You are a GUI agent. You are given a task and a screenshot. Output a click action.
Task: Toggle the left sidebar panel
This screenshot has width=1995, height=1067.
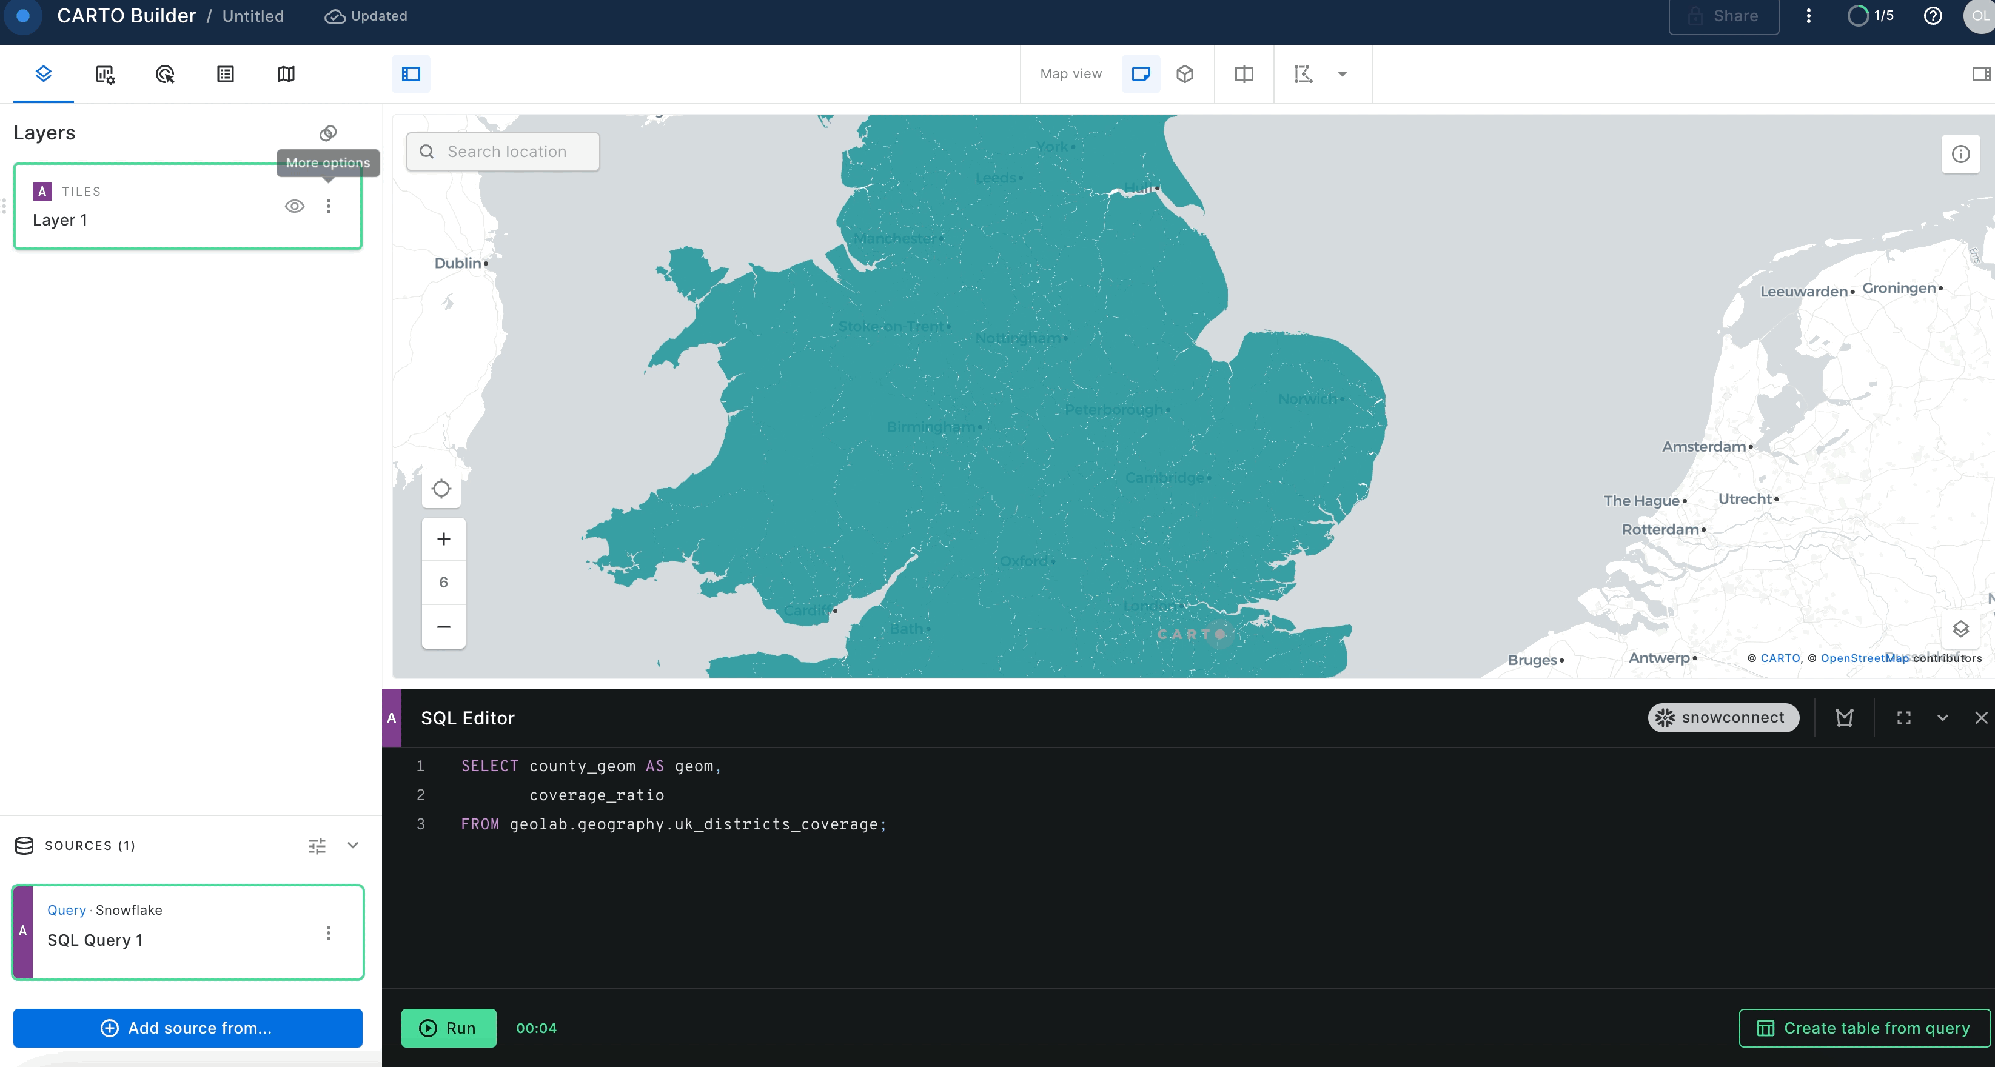pyautogui.click(x=411, y=75)
